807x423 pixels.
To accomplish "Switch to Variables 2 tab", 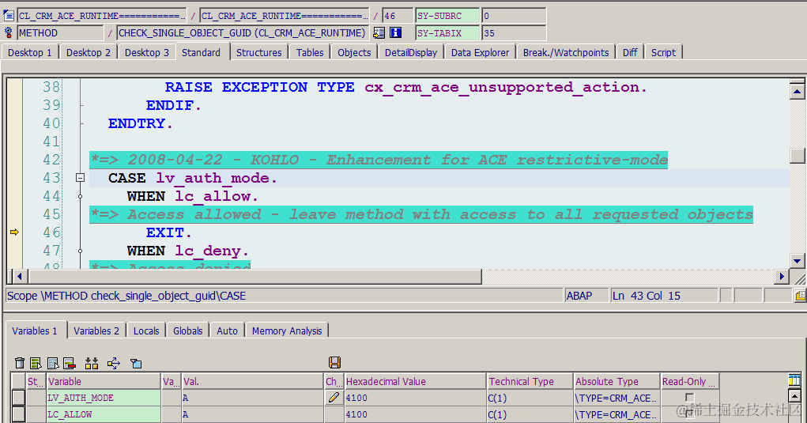I will 96,330.
